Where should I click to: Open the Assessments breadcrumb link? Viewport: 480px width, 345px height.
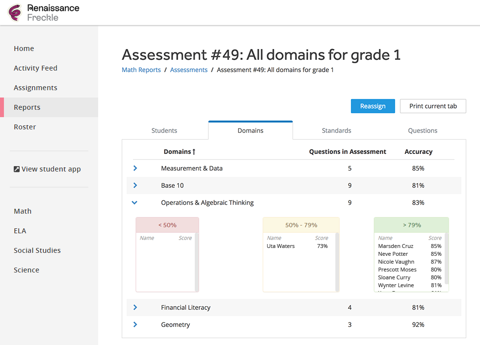coord(188,70)
